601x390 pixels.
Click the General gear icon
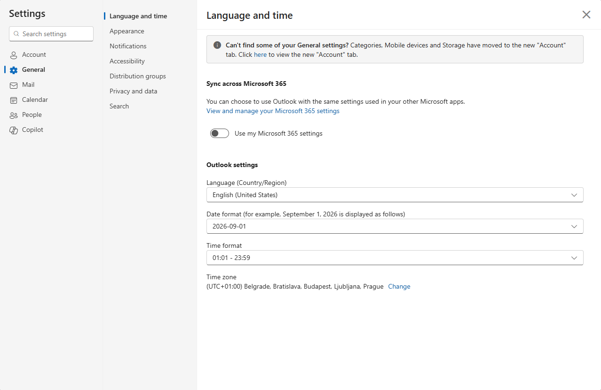tap(14, 70)
